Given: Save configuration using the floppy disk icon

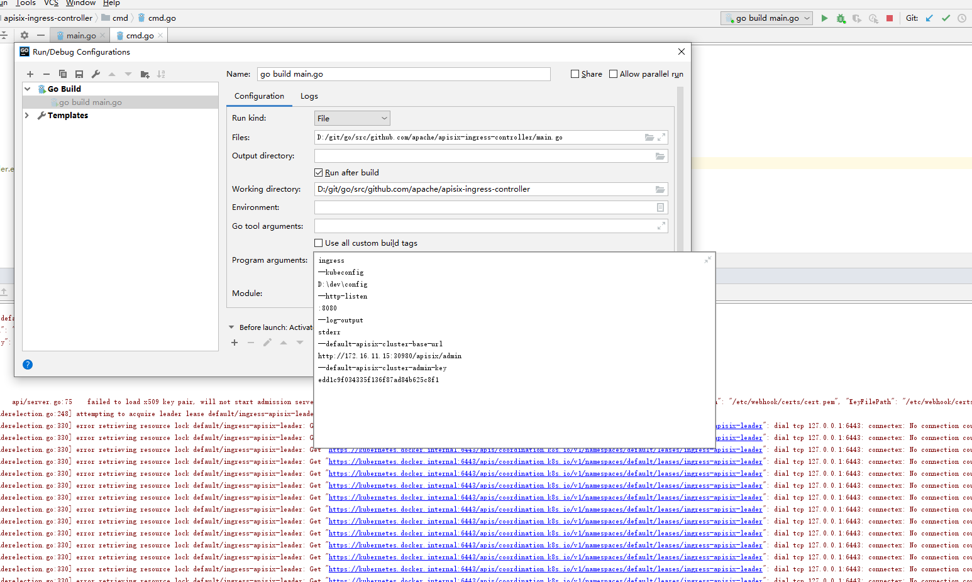Looking at the screenshot, I should tap(79, 74).
